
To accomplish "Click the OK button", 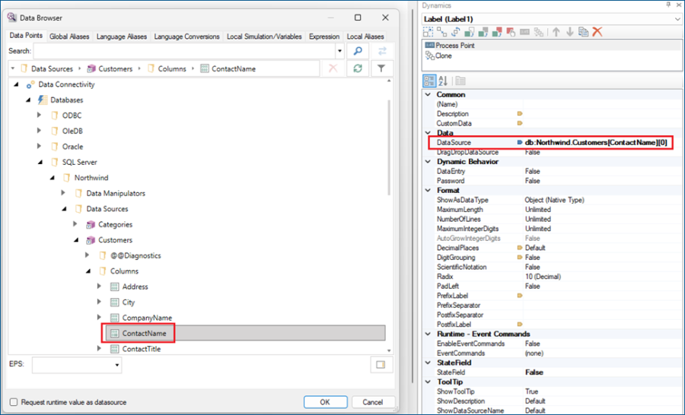I will (325, 402).
